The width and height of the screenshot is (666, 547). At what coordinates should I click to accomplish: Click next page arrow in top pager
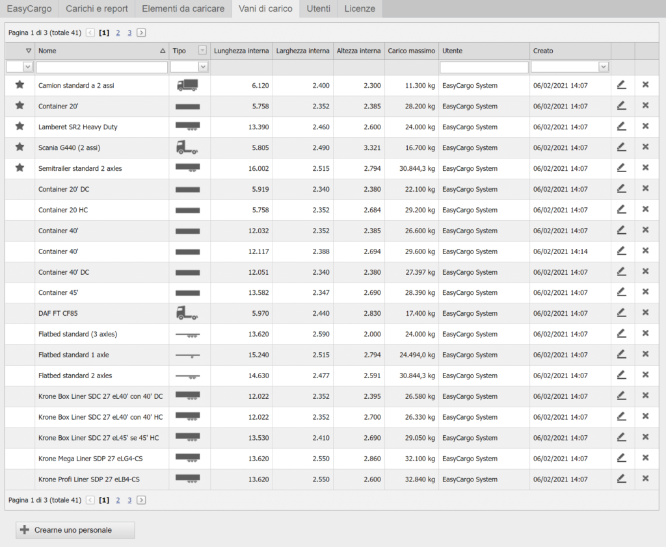[x=141, y=32]
